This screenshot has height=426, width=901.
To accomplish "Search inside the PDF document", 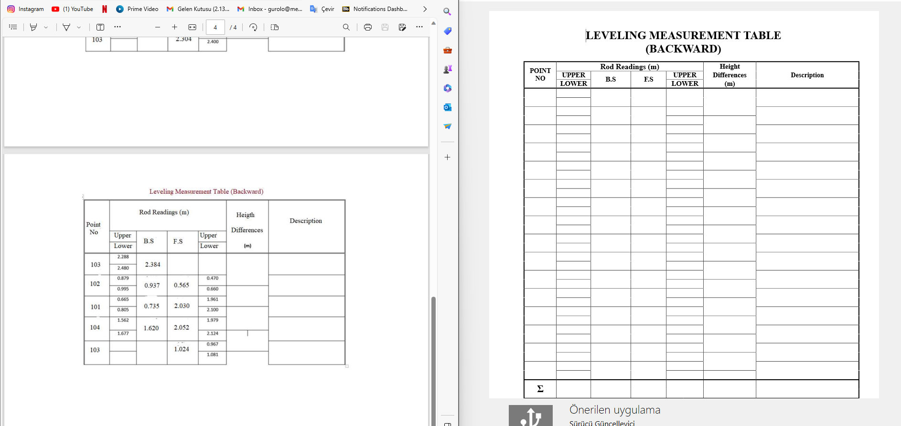I will (346, 27).
